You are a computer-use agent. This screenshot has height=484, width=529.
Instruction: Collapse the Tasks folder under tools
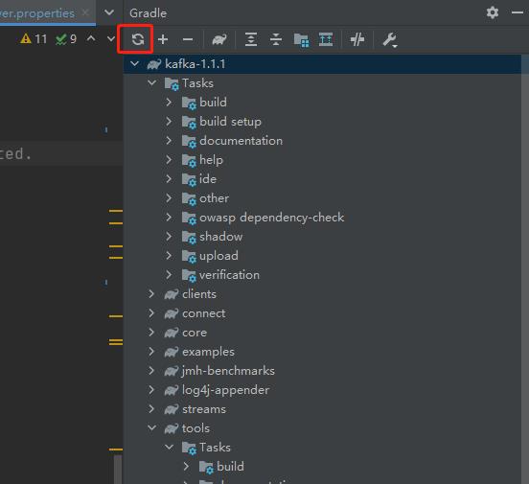pos(169,448)
